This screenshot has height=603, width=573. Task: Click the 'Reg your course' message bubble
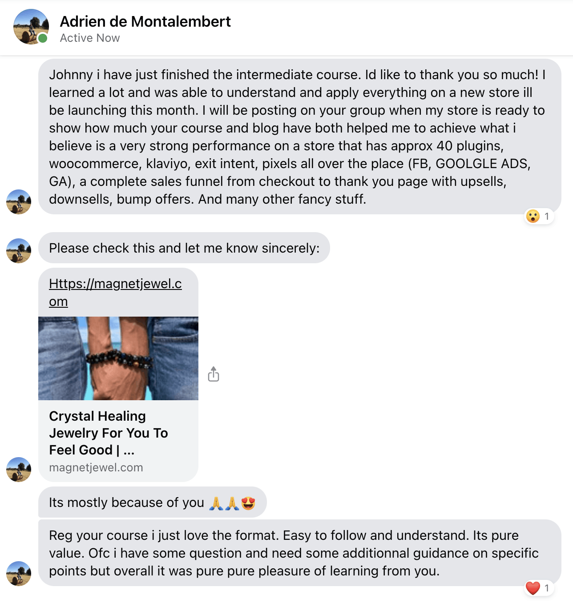click(300, 553)
